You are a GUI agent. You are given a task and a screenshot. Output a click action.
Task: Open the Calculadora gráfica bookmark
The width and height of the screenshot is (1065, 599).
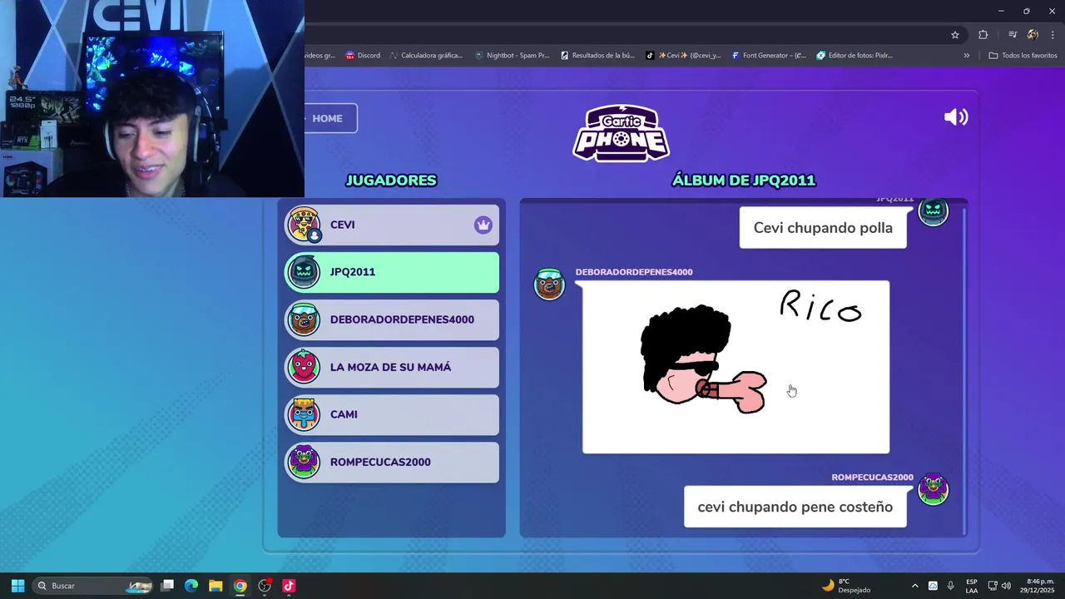(x=426, y=56)
